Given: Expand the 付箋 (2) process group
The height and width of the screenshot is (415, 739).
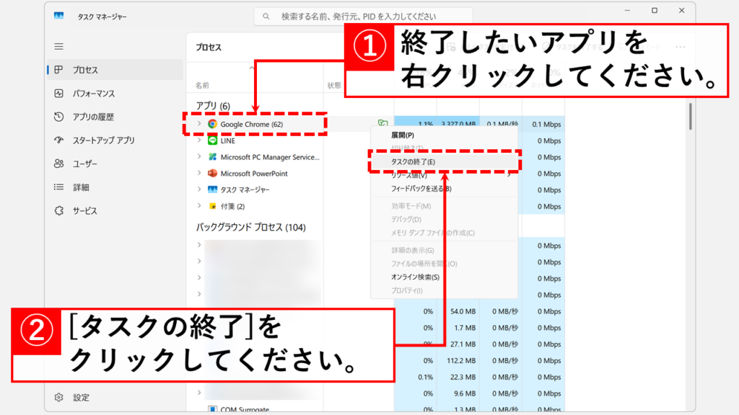Looking at the screenshot, I should point(199,206).
